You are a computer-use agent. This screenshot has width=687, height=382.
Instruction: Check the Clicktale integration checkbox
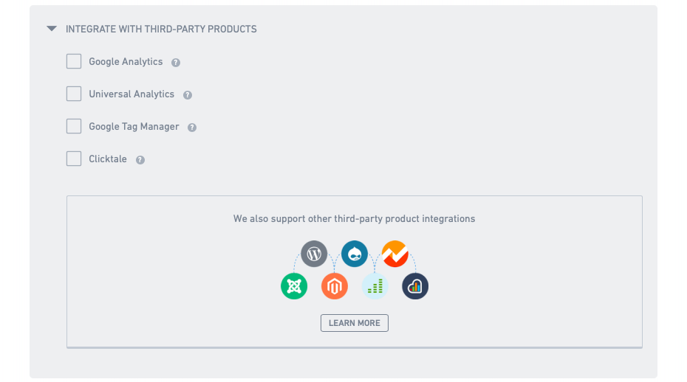tap(74, 159)
